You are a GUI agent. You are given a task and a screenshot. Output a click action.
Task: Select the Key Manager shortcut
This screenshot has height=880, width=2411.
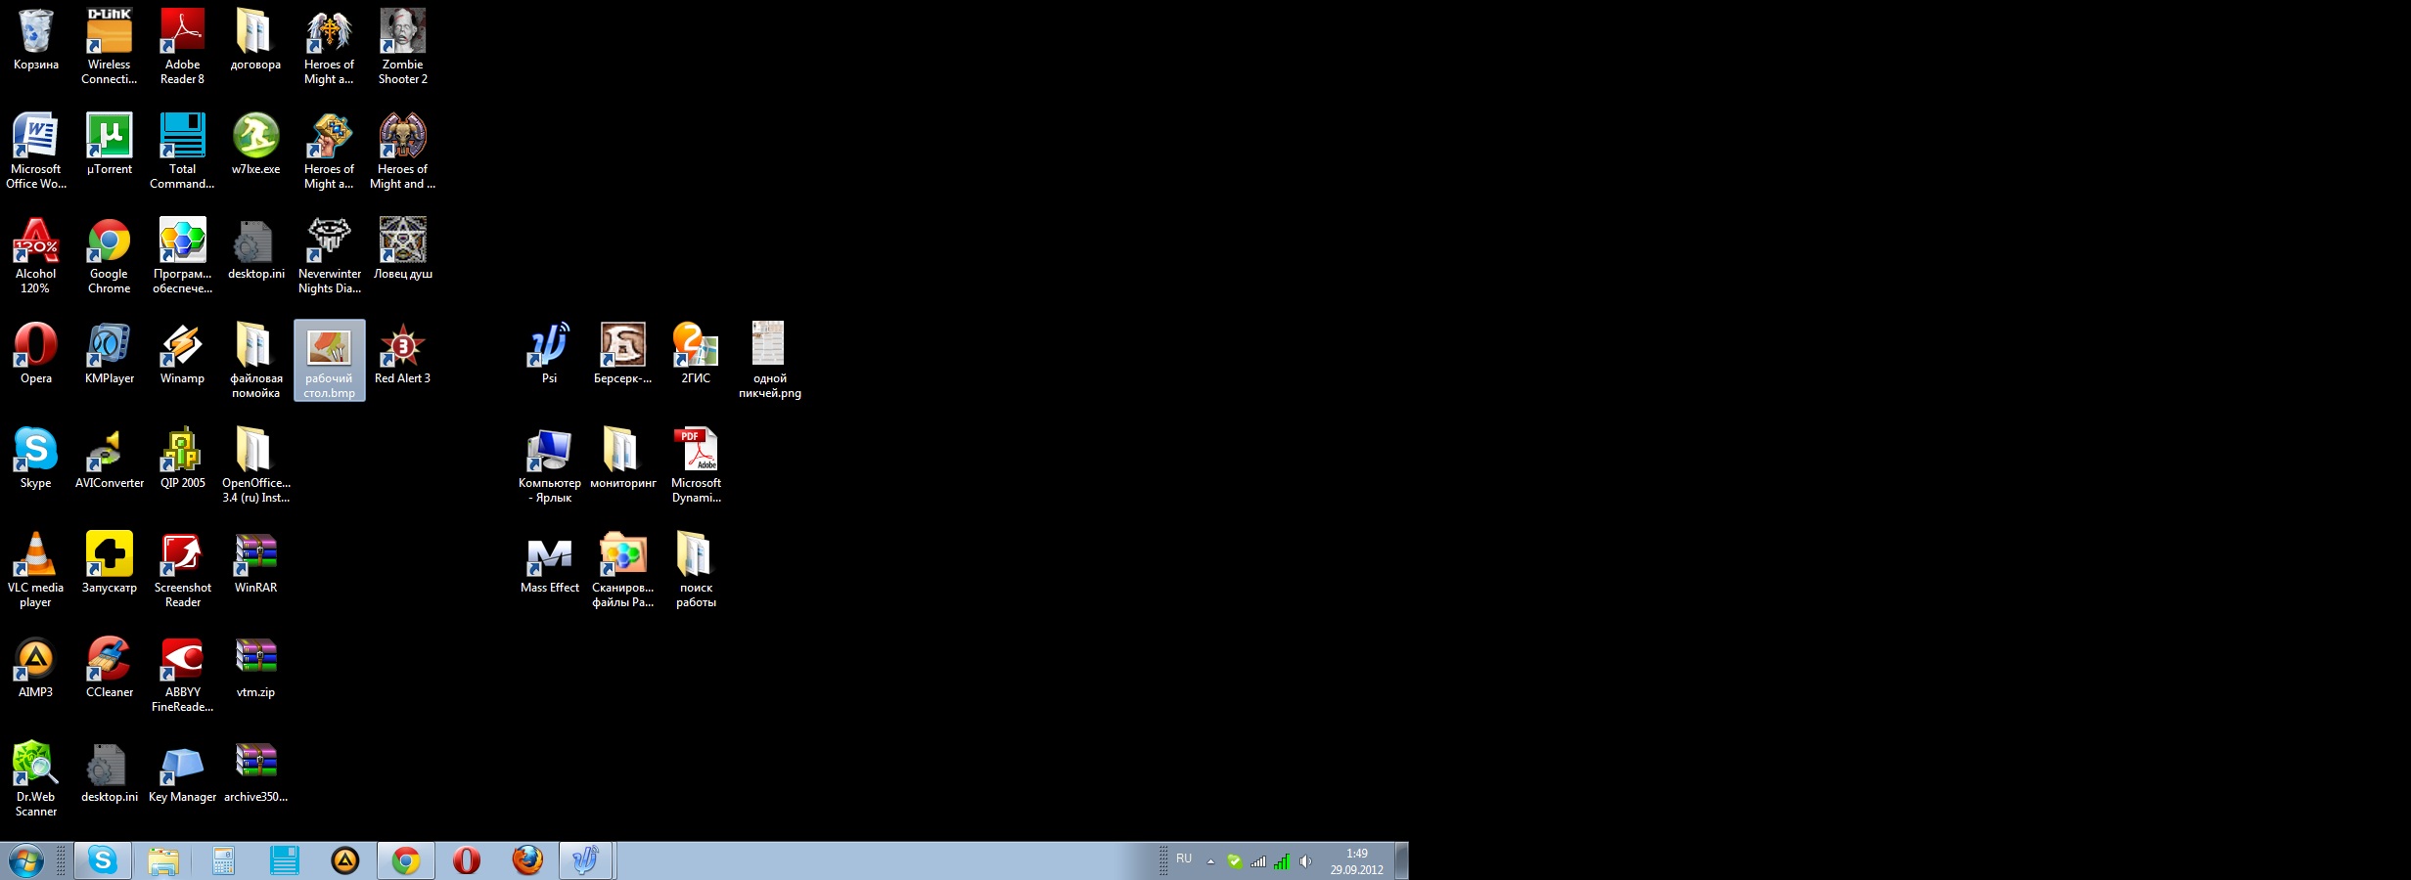pos(183,772)
